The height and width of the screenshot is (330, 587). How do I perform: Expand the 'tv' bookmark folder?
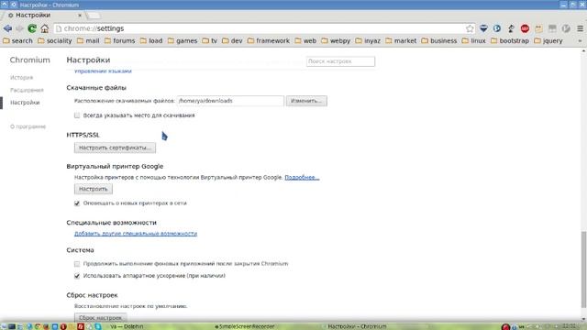(210, 40)
